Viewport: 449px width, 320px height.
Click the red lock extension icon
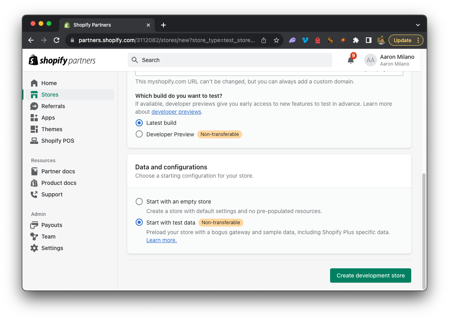318,41
